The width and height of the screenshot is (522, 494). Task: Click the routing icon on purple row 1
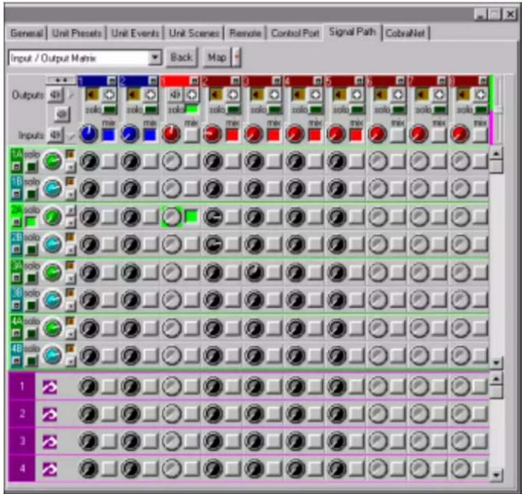pyautogui.click(x=50, y=387)
